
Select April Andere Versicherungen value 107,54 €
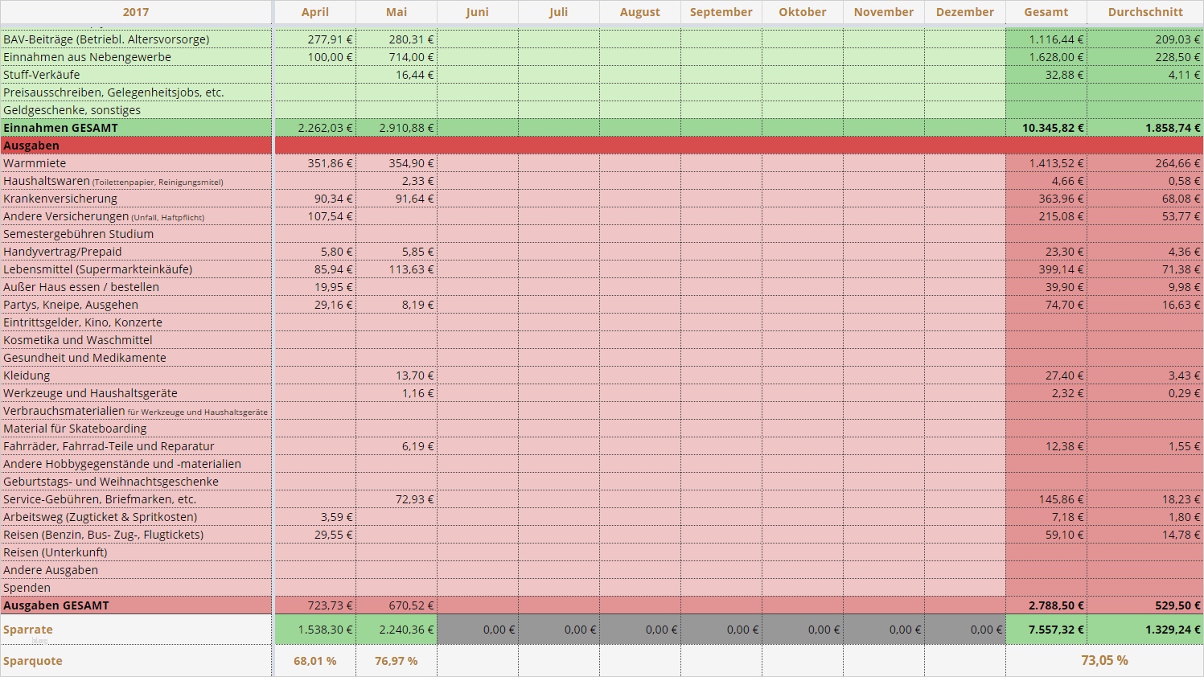click(x=330, y=216)
